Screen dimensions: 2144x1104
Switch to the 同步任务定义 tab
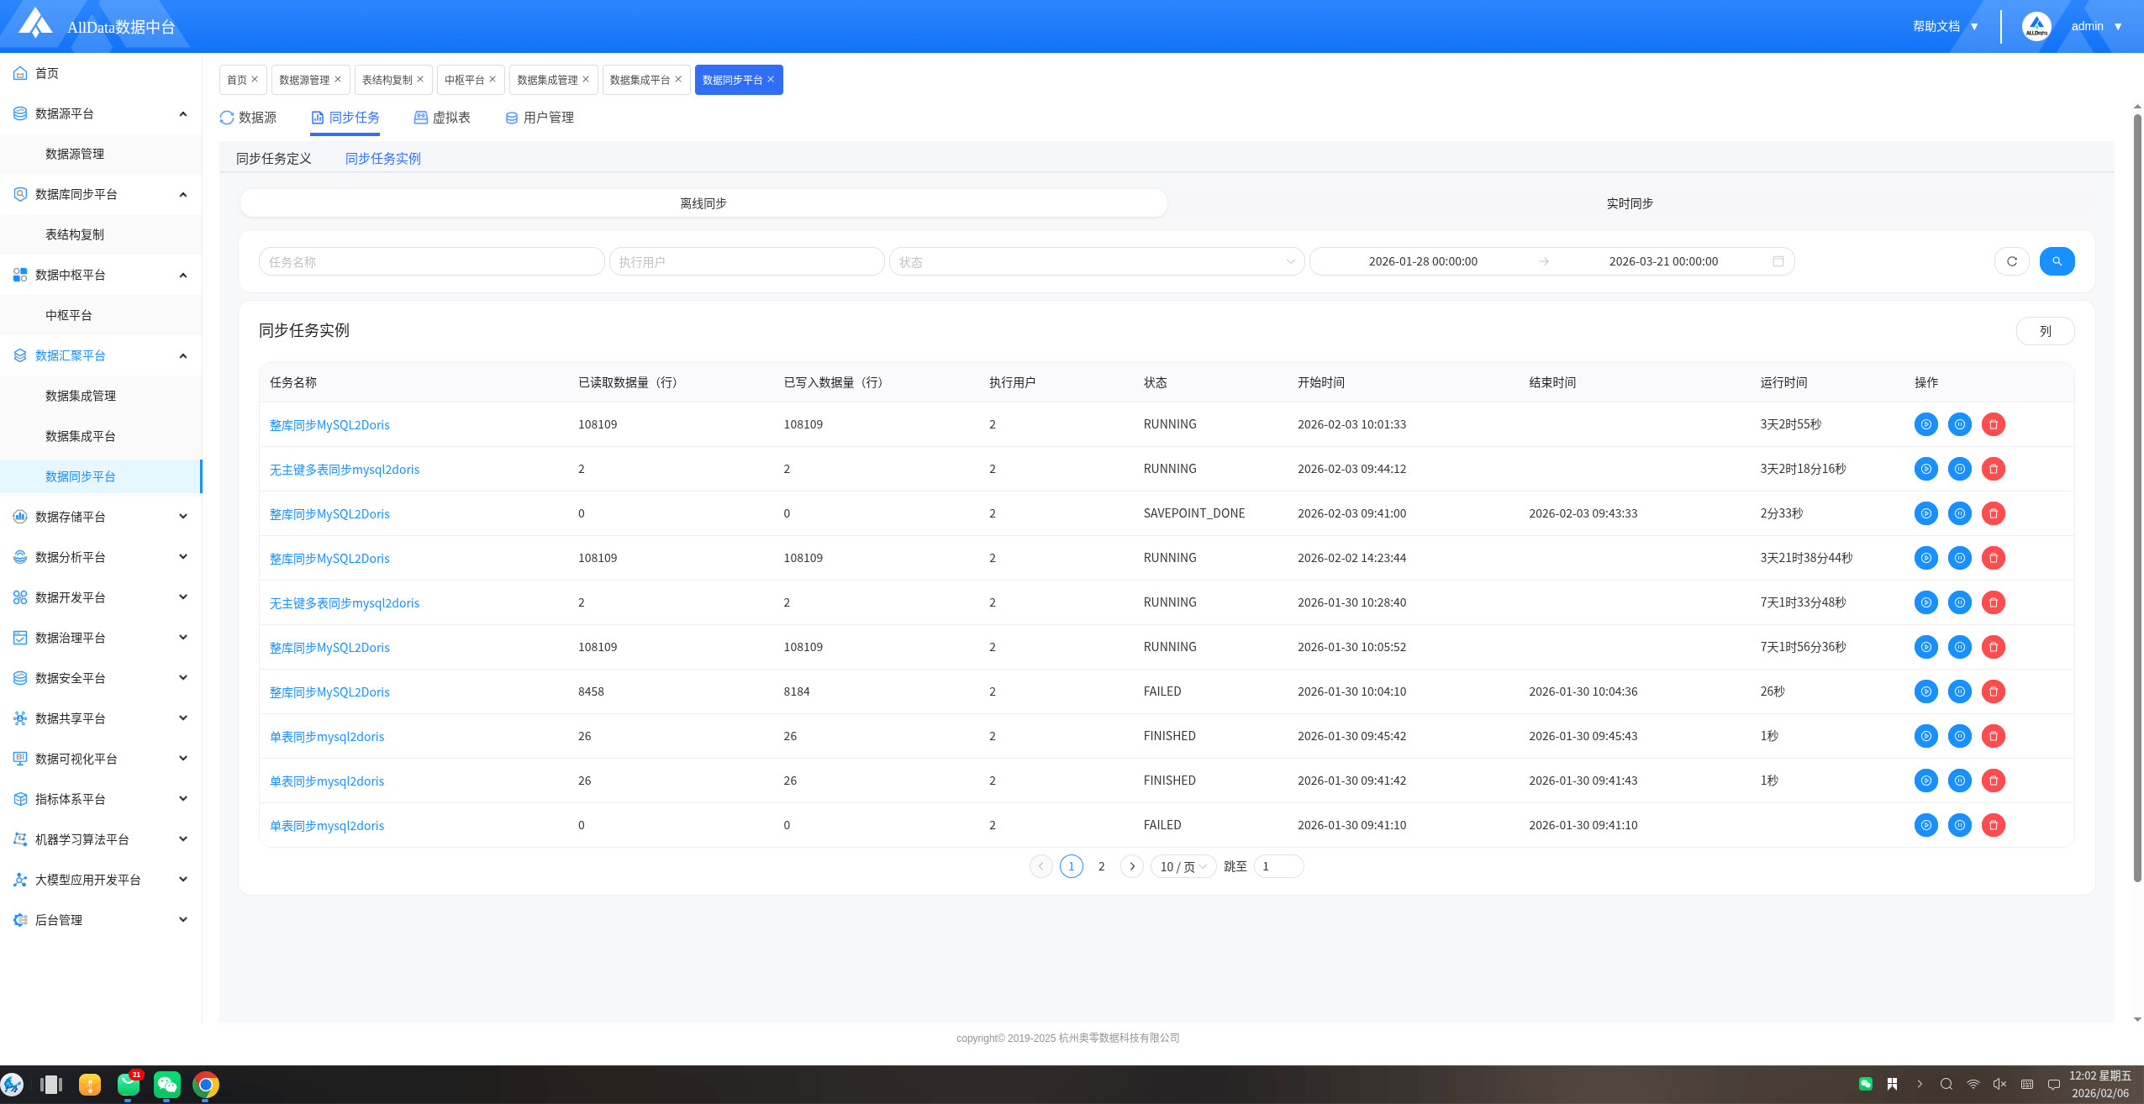tap(273, 159)
